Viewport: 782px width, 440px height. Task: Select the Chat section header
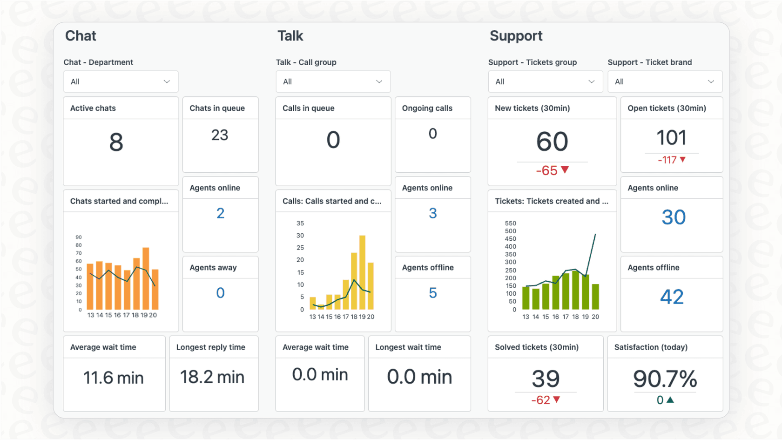point(81,36)
